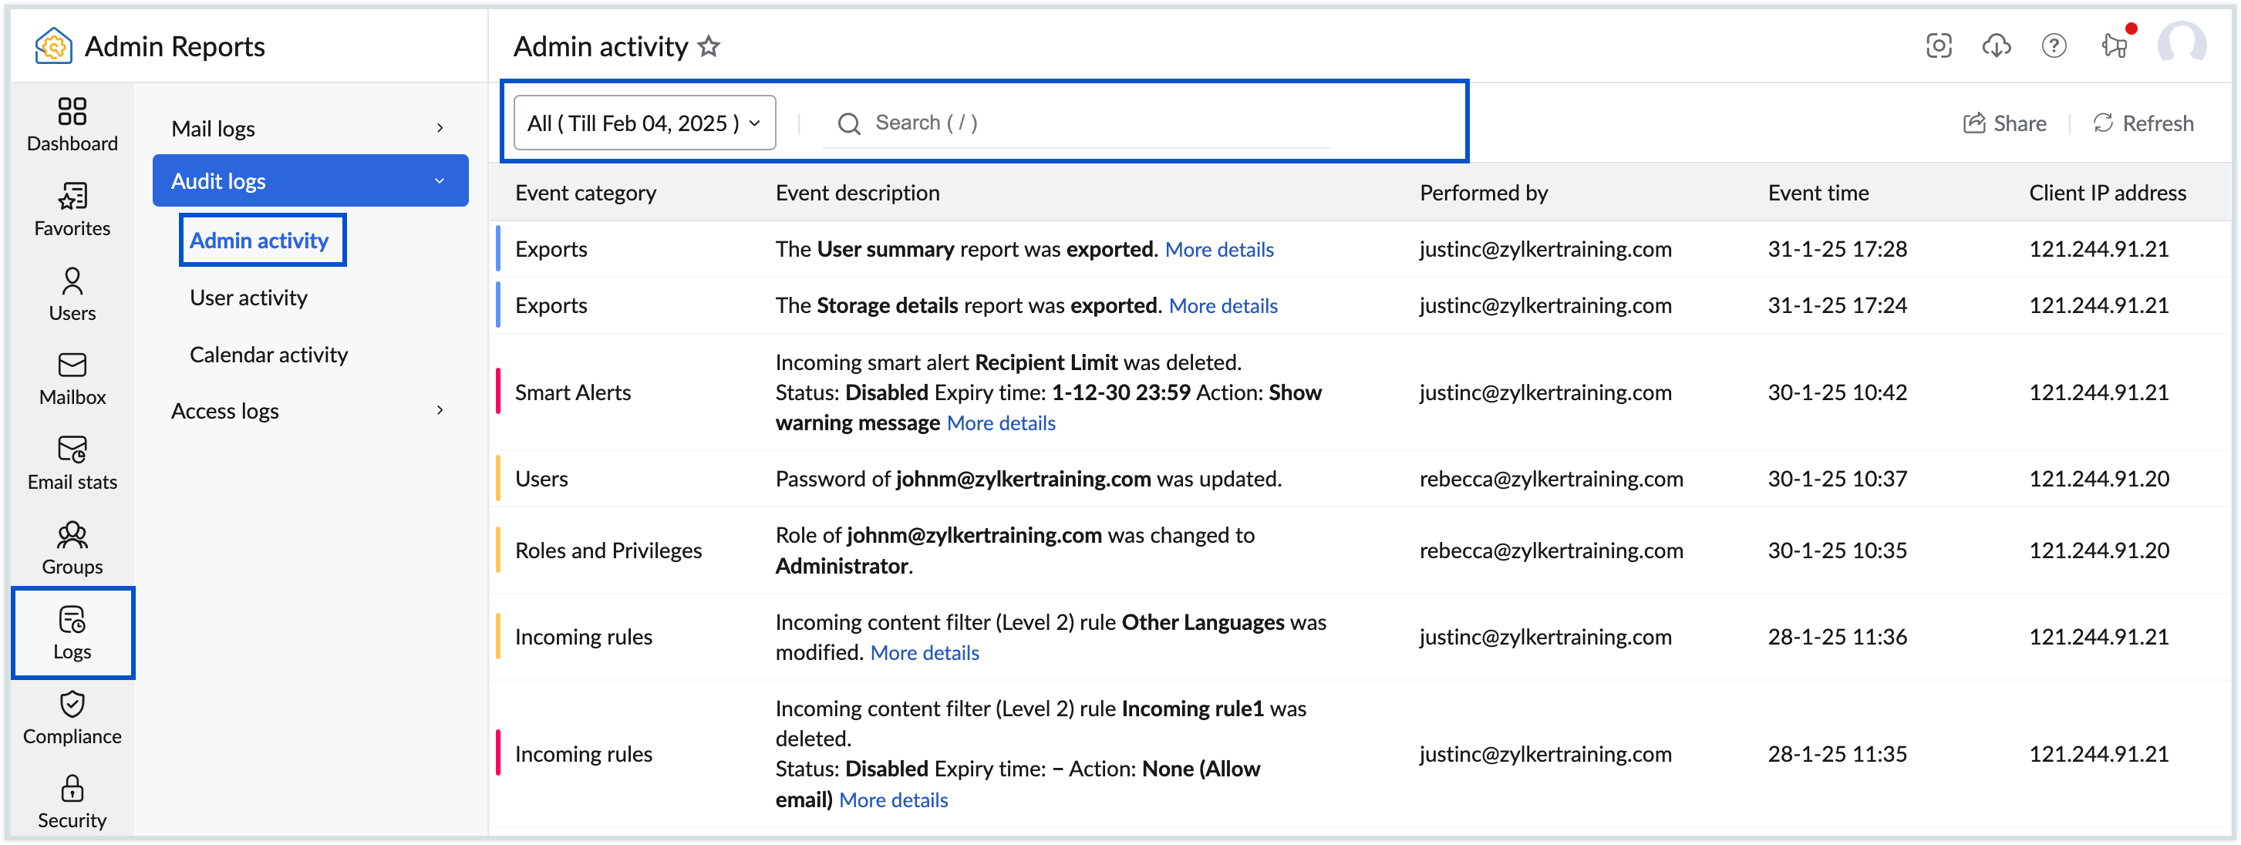The height and width of the screenshot is (845, 2241).
Task: Mark Admin activity as favorite star
Action: tap(709, 46)
